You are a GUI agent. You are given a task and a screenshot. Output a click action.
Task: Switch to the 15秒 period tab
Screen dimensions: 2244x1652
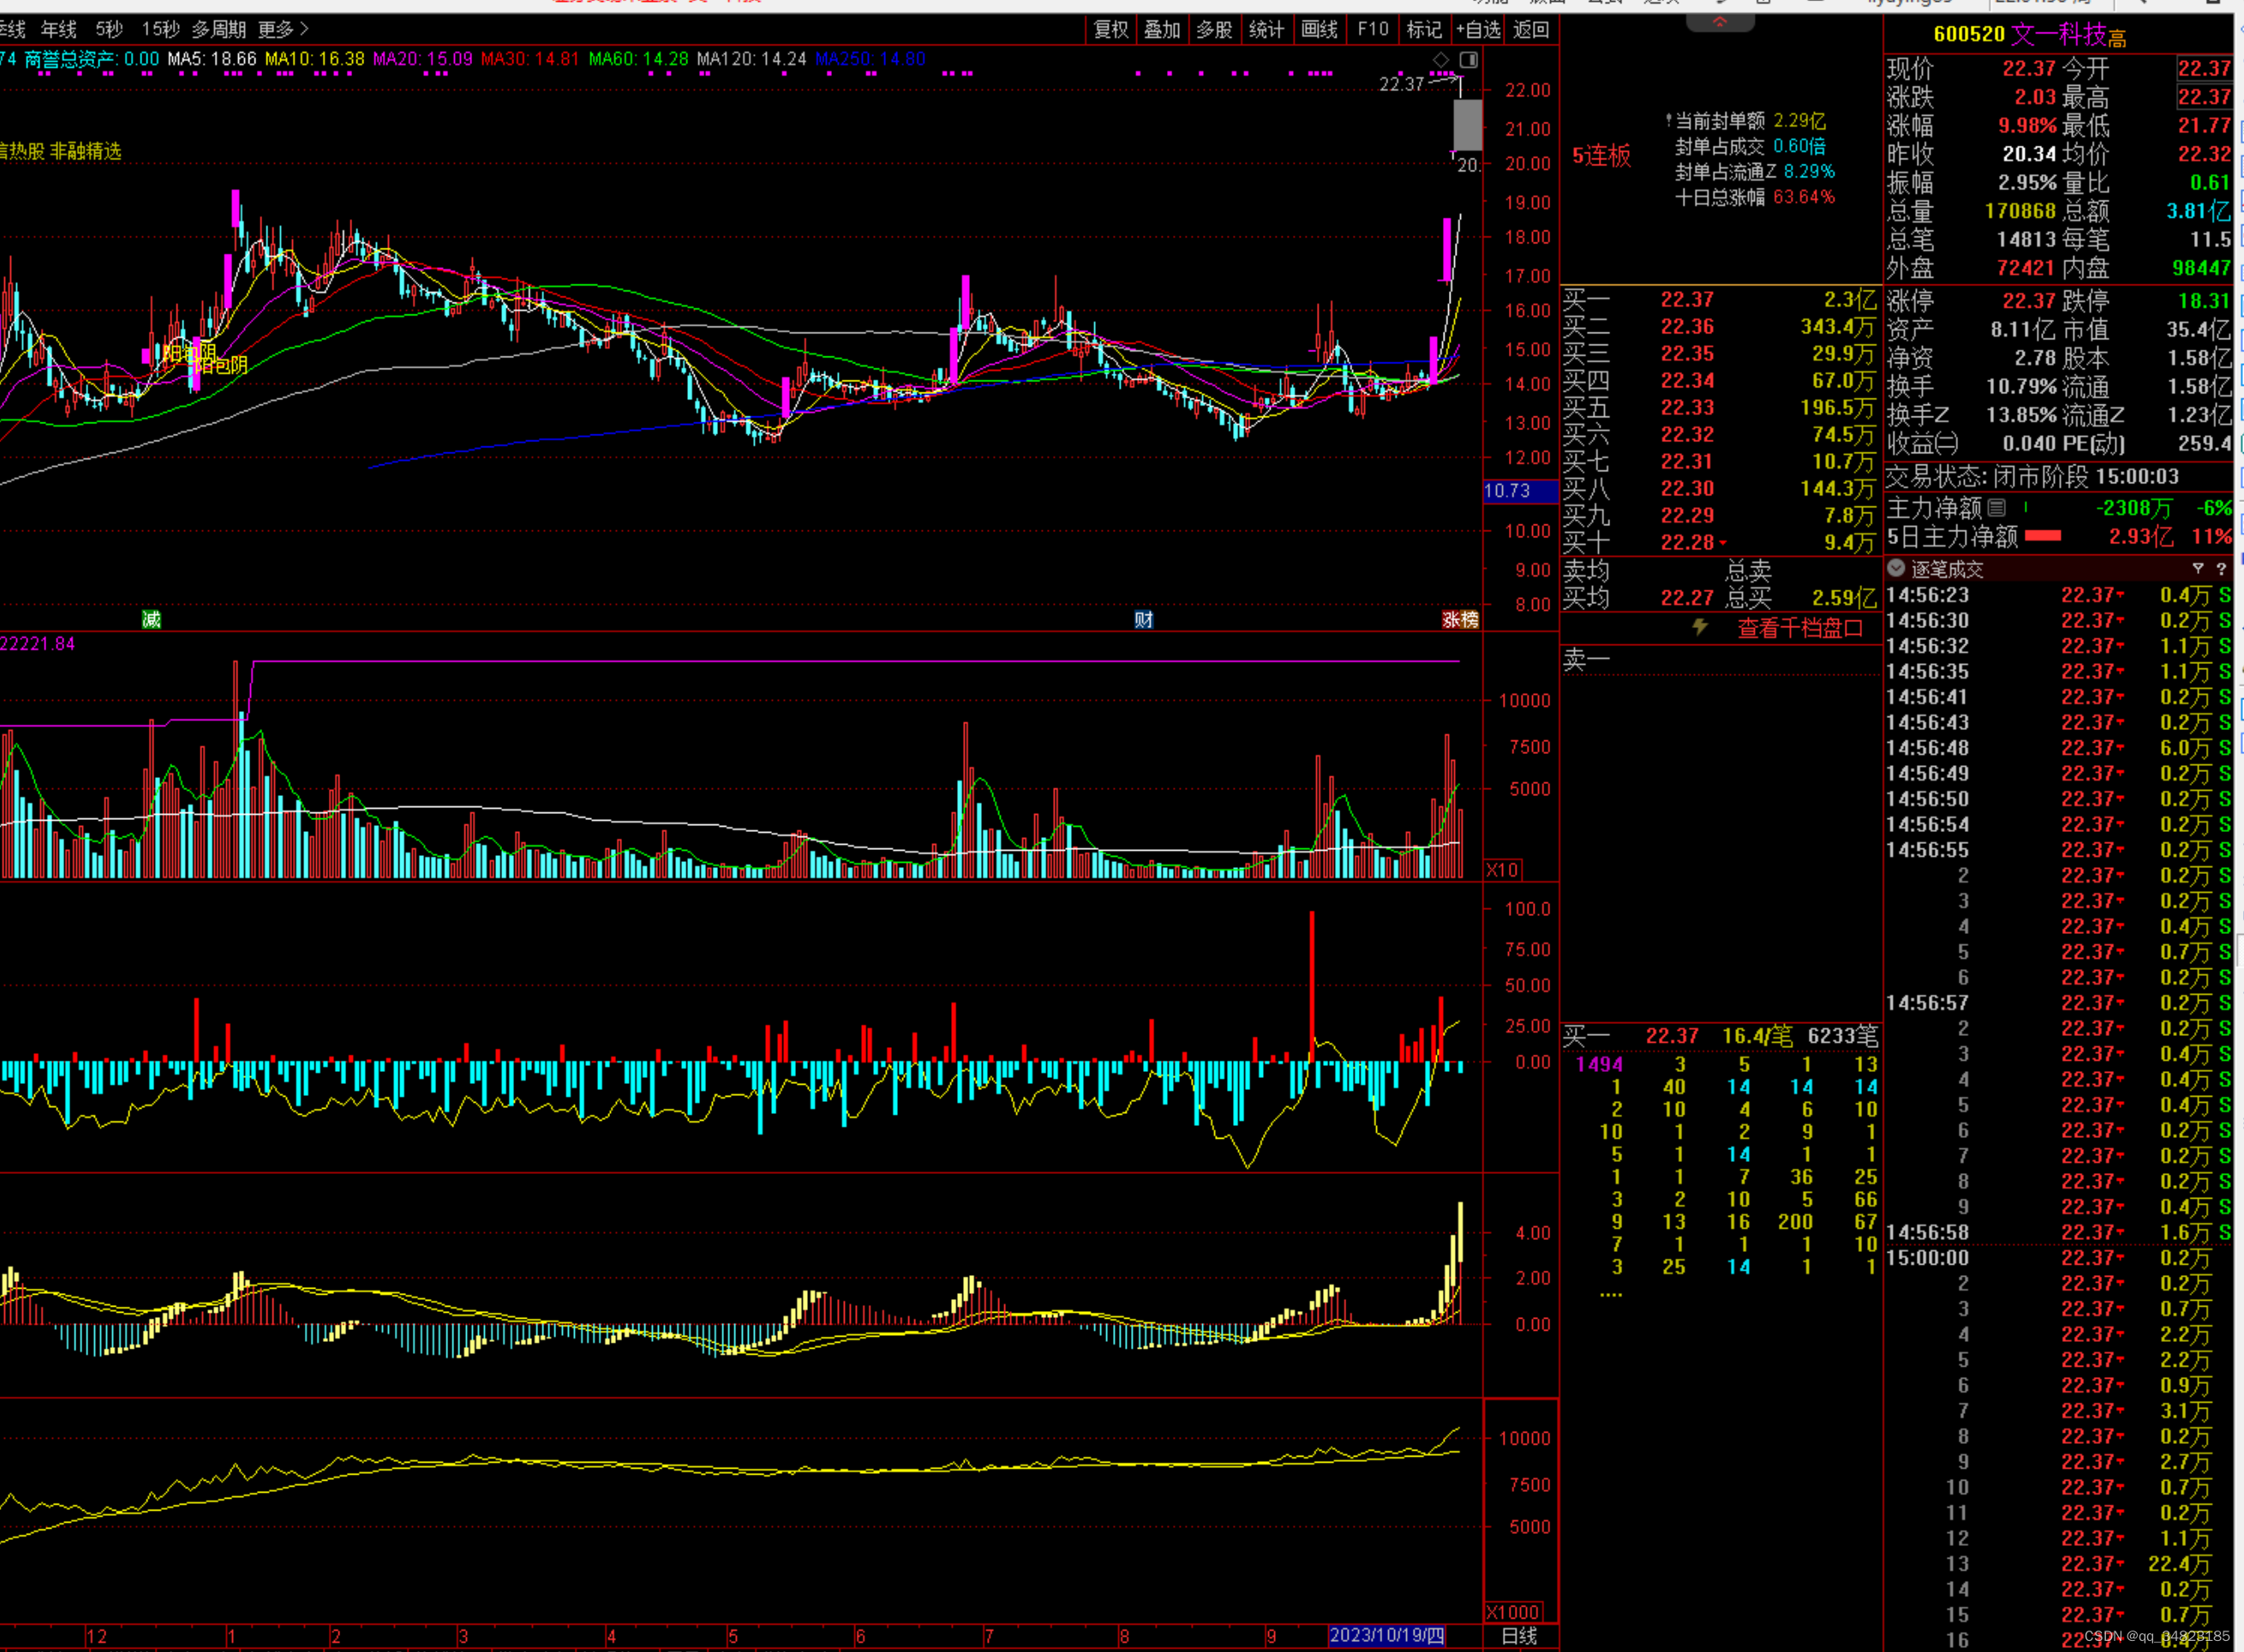[160, 30]
